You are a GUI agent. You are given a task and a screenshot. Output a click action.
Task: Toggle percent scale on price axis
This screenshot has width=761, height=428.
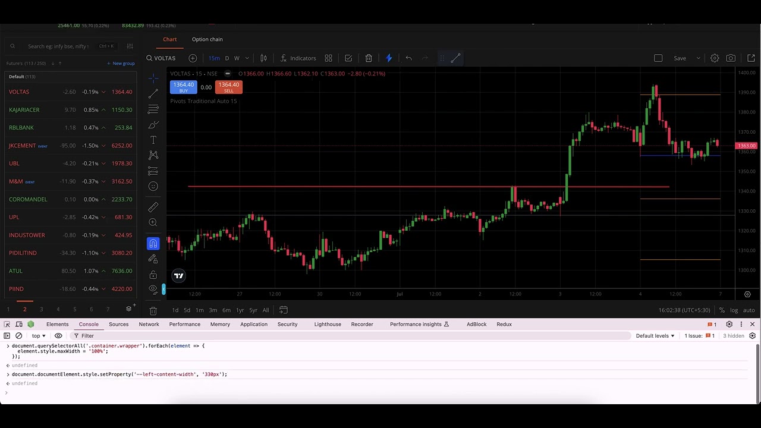pyautogui.click(x=722, y=310)
